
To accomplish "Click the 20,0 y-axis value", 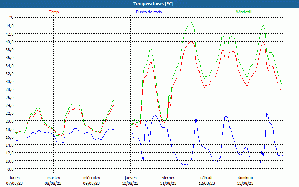I will click(10, 121).
